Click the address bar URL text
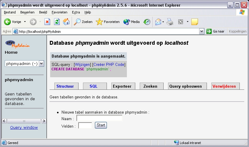Screen dimensions: 249x147 40,32
